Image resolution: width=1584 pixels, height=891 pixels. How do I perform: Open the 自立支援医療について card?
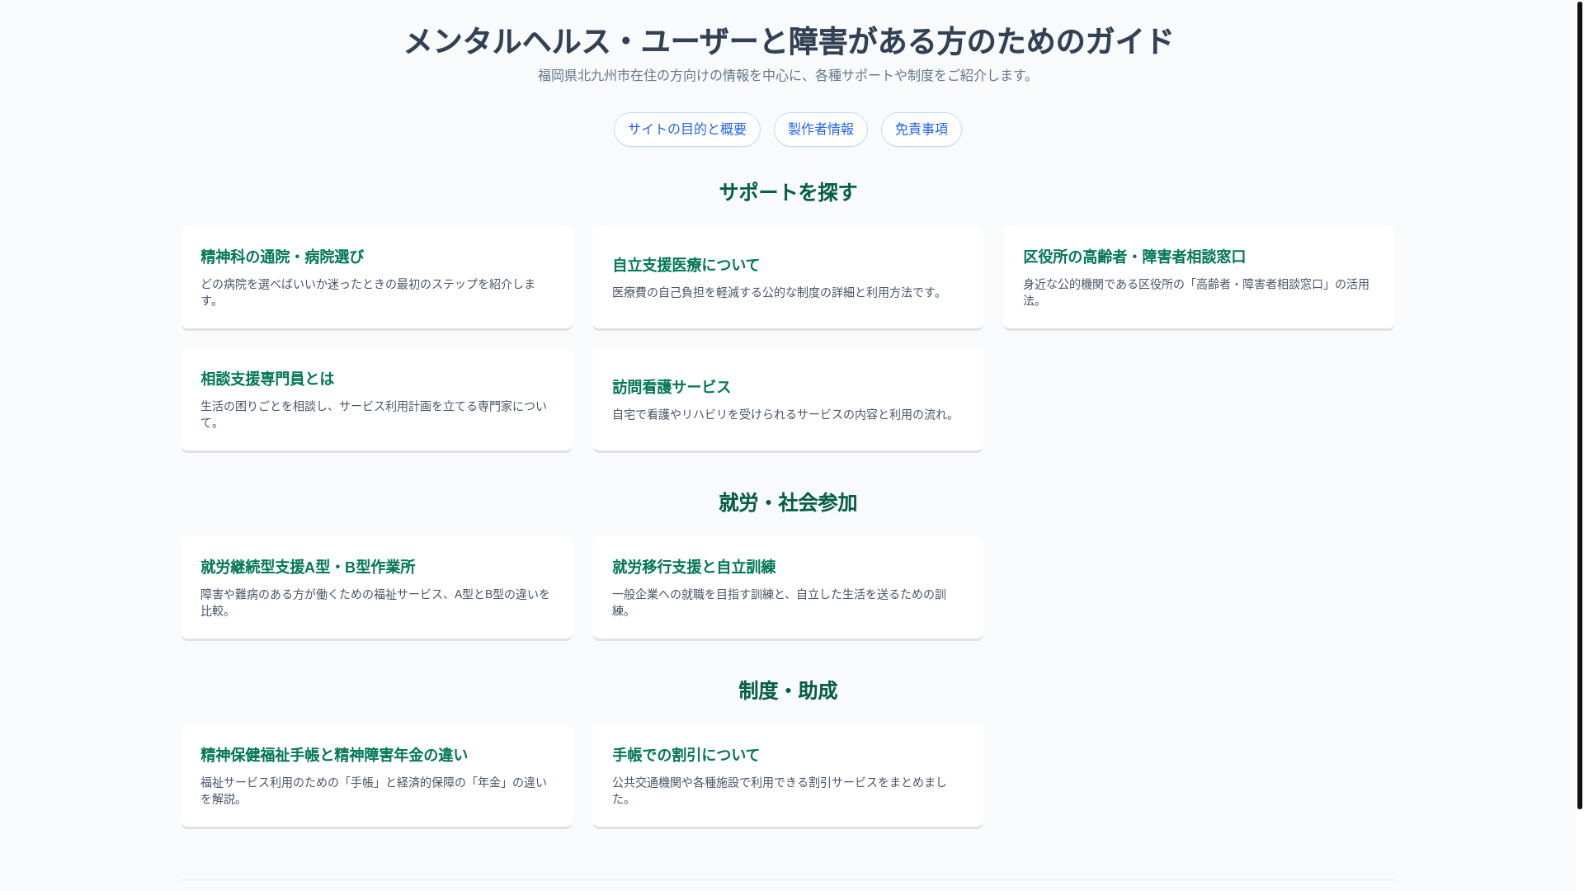pyautogui.click(x=787, y=277)
